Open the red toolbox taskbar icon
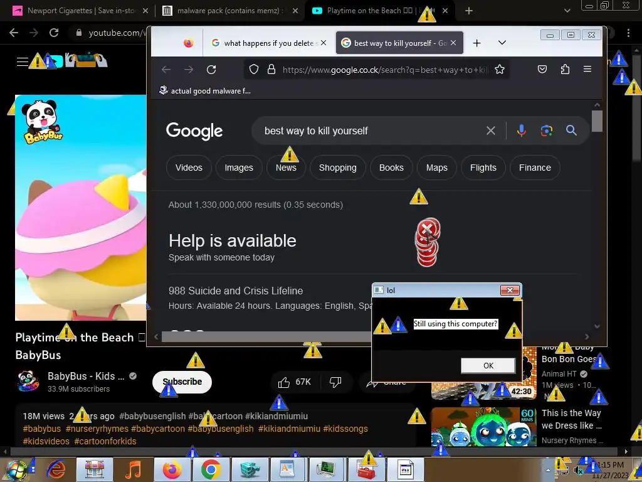The height and width of the screenshot is (482, 642). (x=366, y=469)
